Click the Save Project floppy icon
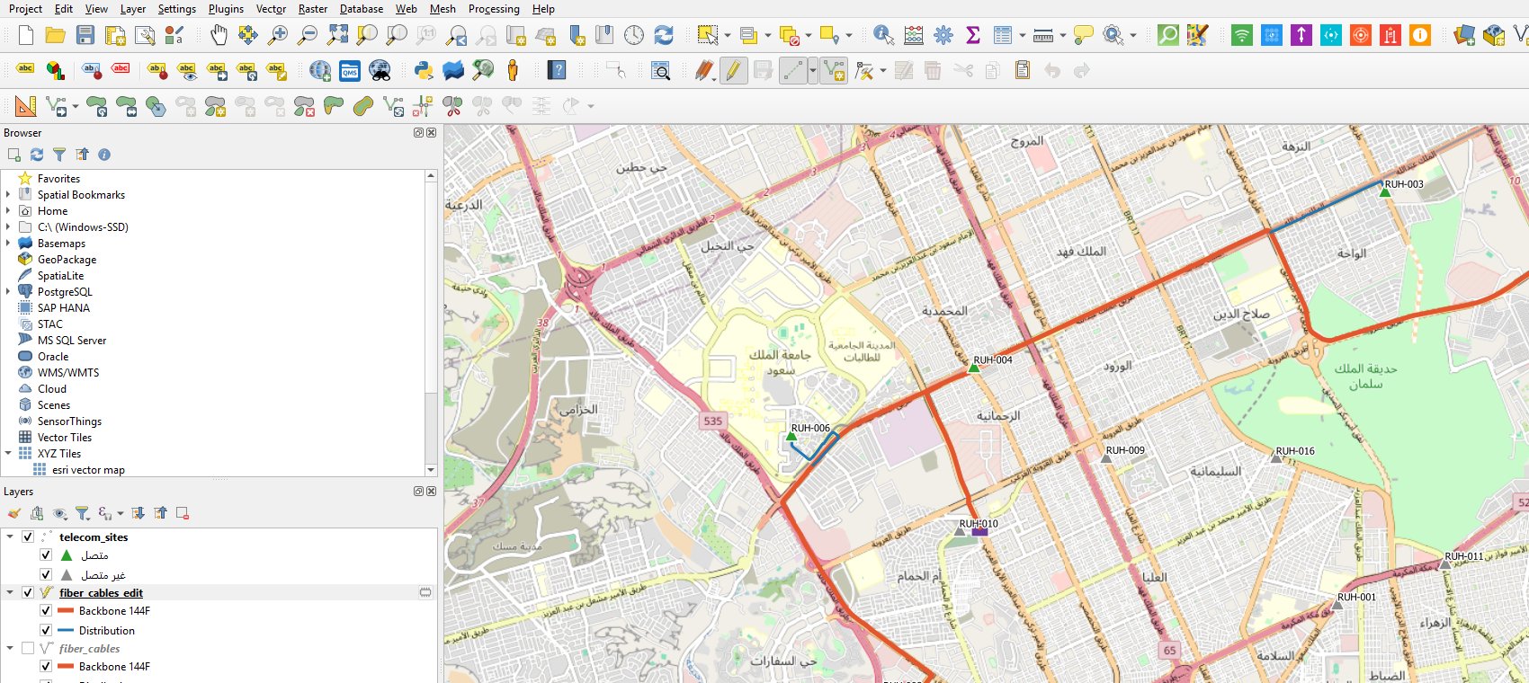The image size is (1529, 683). point(85,35)
